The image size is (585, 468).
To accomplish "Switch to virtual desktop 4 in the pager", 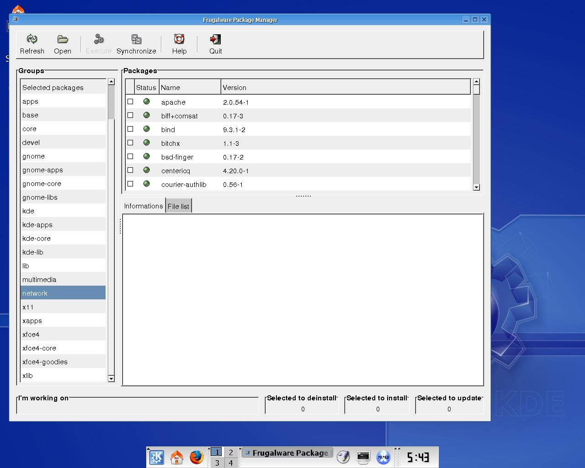I will pos(231,463).
